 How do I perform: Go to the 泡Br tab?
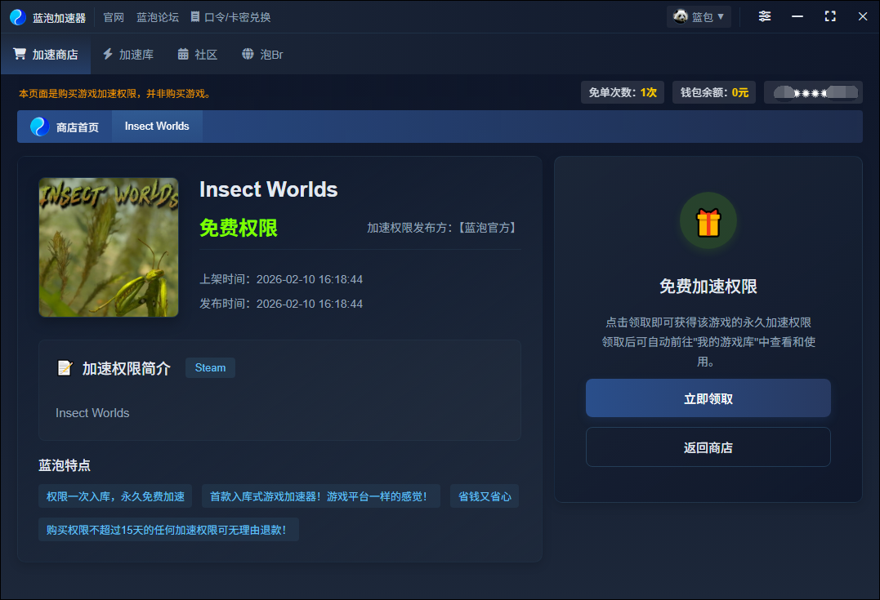[x=262, y=55]
